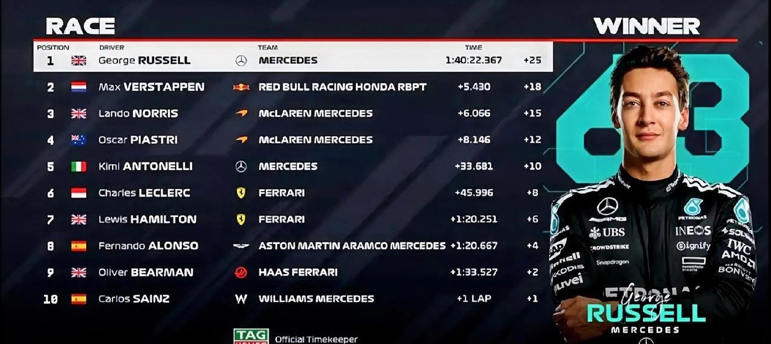Image resolution: width=771 pixels, height=344 pixels.
Task: Select the WINNER heading title
Action: point(646,26)
